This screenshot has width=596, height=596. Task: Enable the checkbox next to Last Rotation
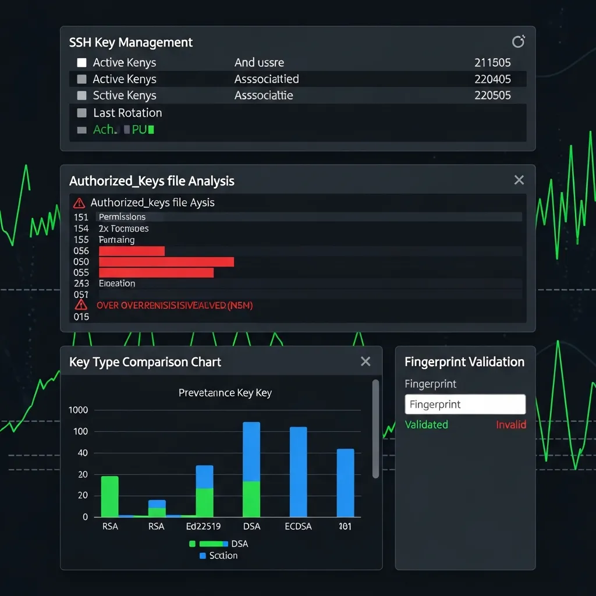81,113
